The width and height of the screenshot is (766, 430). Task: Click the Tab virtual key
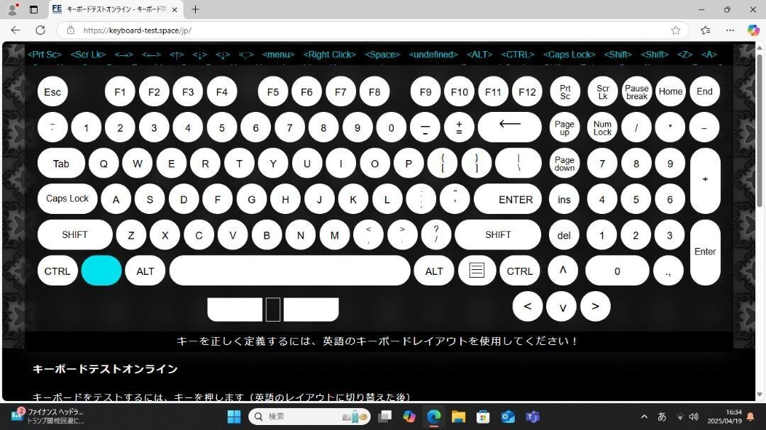tap(61, 164)
